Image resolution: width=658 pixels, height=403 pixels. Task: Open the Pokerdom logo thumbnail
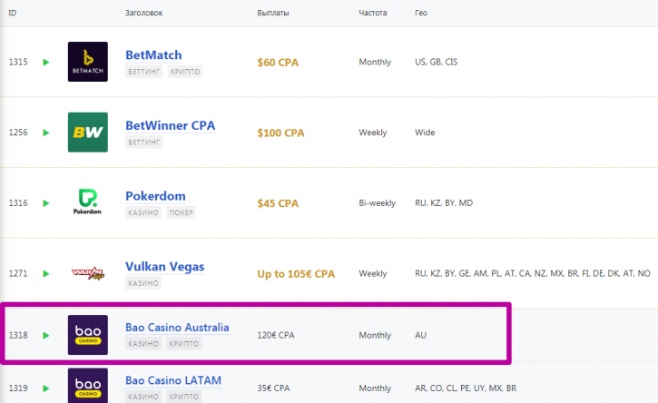[88, 202]
